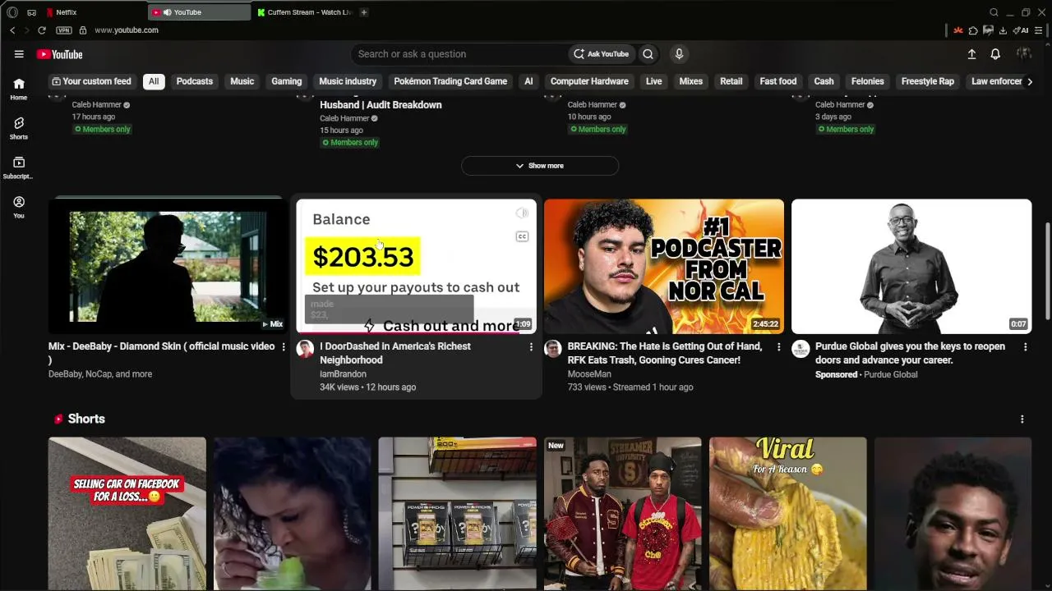This screenshot has width=1052, height=591.
Task: Open options menu for DoorDash video
Action: click(x=531, y=347)
